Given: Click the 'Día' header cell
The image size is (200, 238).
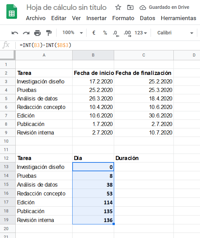Looking at the screenshot, I should (93, 158).
